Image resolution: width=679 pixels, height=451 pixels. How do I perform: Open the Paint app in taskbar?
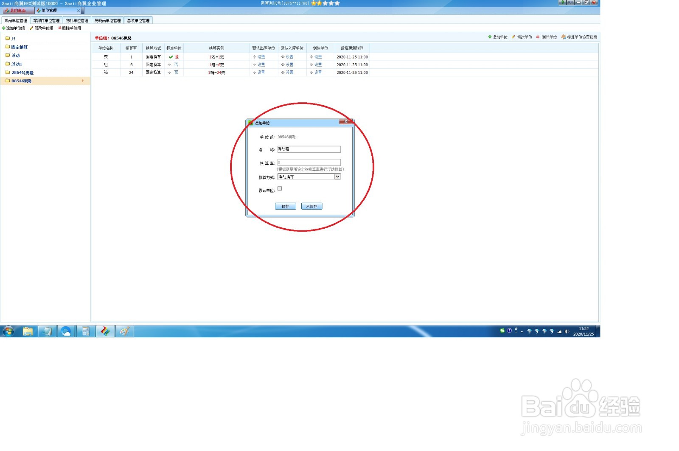tap(124, 331)
